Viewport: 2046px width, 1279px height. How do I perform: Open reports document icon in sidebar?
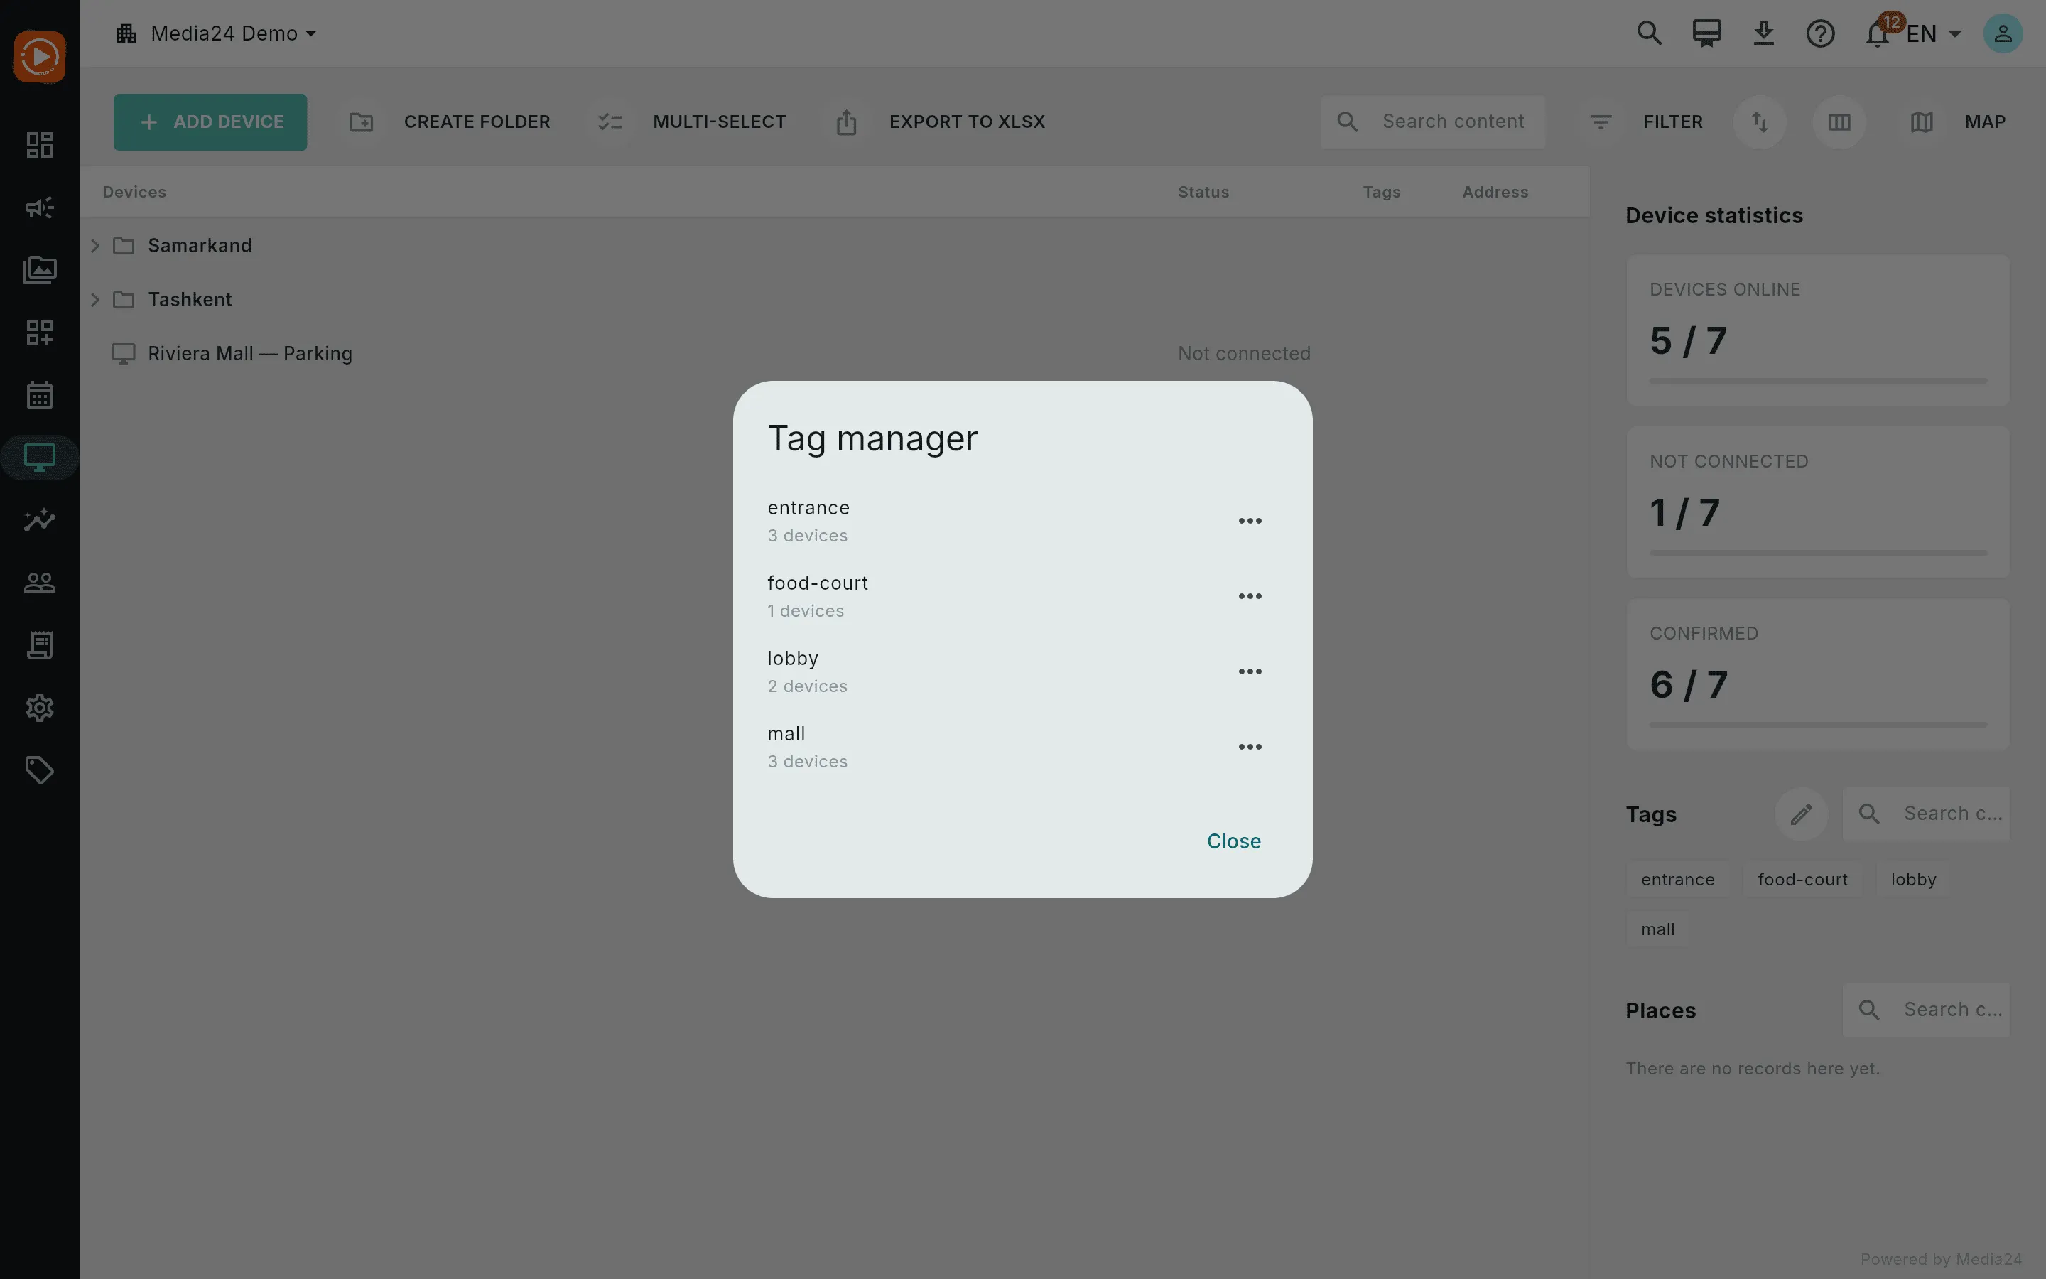click(x=40, y=645)
